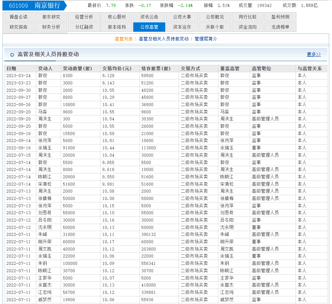Open the 更多>> link
This screenshot has height=304, width=332.
[x=314, y=54]
